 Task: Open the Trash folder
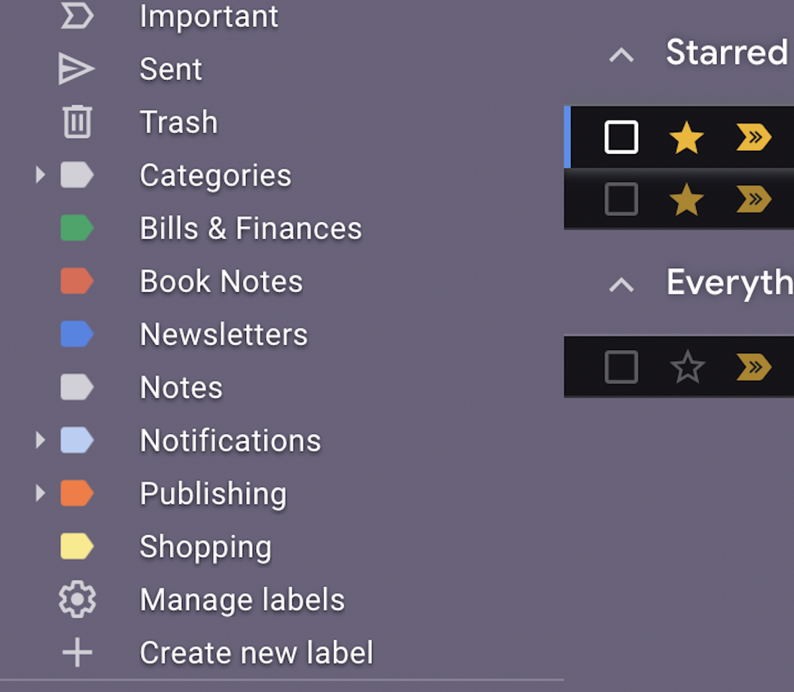pos(179,122)
